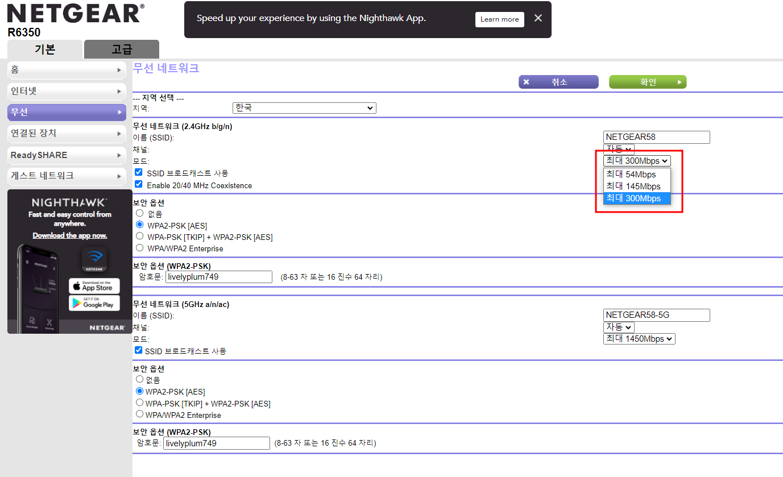Open the 기본 tab
Screen dimensions: 783x477
coord(45,49)
